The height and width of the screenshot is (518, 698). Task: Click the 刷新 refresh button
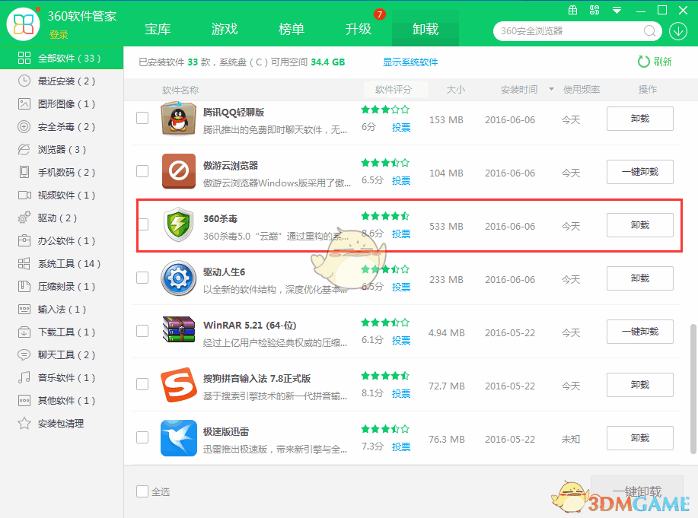pos(655,62)
